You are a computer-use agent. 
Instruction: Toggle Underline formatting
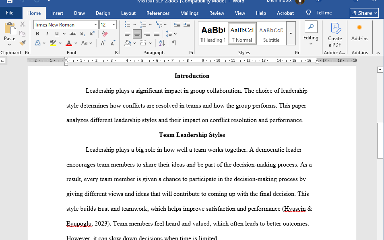57,34
